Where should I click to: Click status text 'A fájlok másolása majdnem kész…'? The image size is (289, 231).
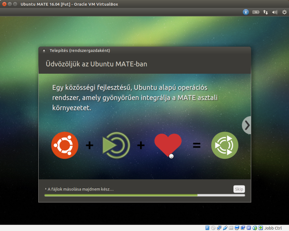pos(81,189)
